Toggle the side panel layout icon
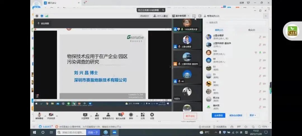302x136 pixels. click(x=200, y=16)
